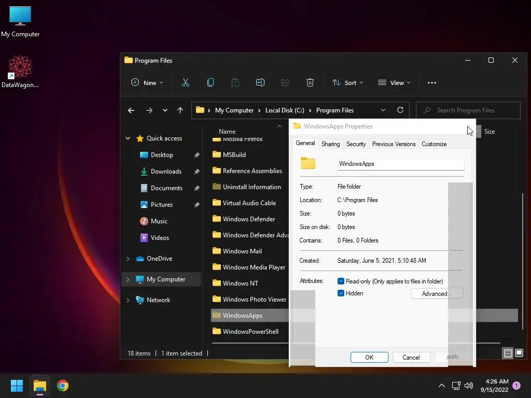Click Local Disk (C:) in breadcrumb
This screenshot has width=531, height=398.
(x=285, y=110)
